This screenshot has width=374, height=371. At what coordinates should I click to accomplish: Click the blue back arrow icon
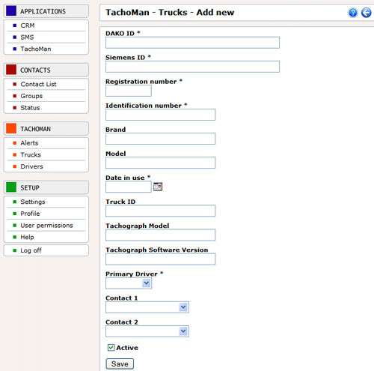coord(367,13)
